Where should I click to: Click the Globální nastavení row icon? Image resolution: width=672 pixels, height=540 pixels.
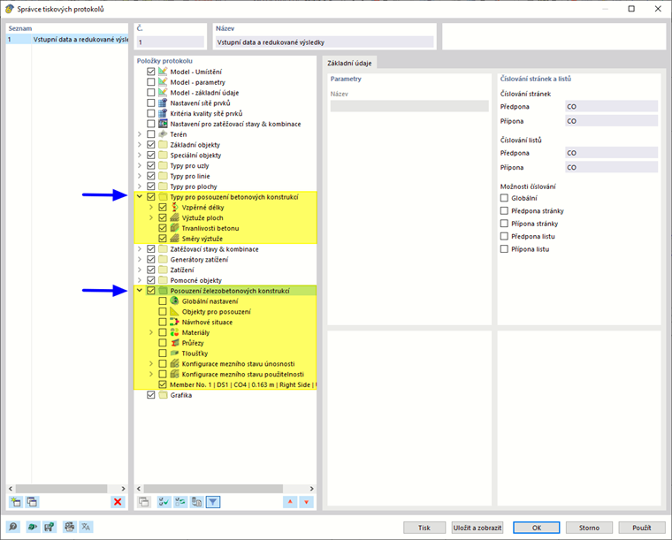pos(174,301)
